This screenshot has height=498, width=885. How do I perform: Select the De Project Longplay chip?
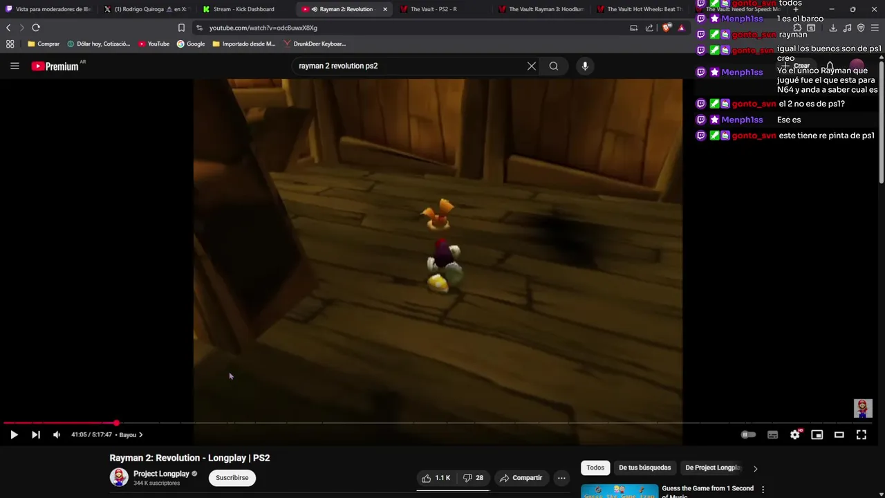click(x=713, y=468)
